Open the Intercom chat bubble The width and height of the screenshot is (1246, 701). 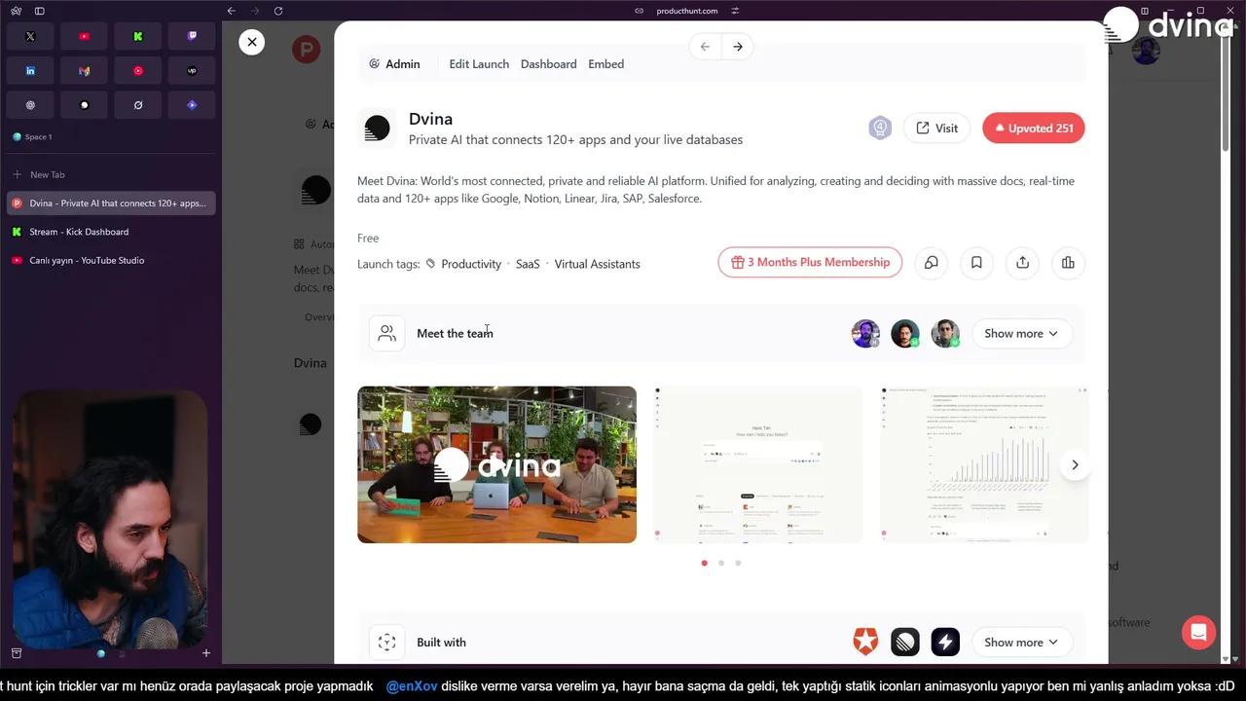point(1198,632)
